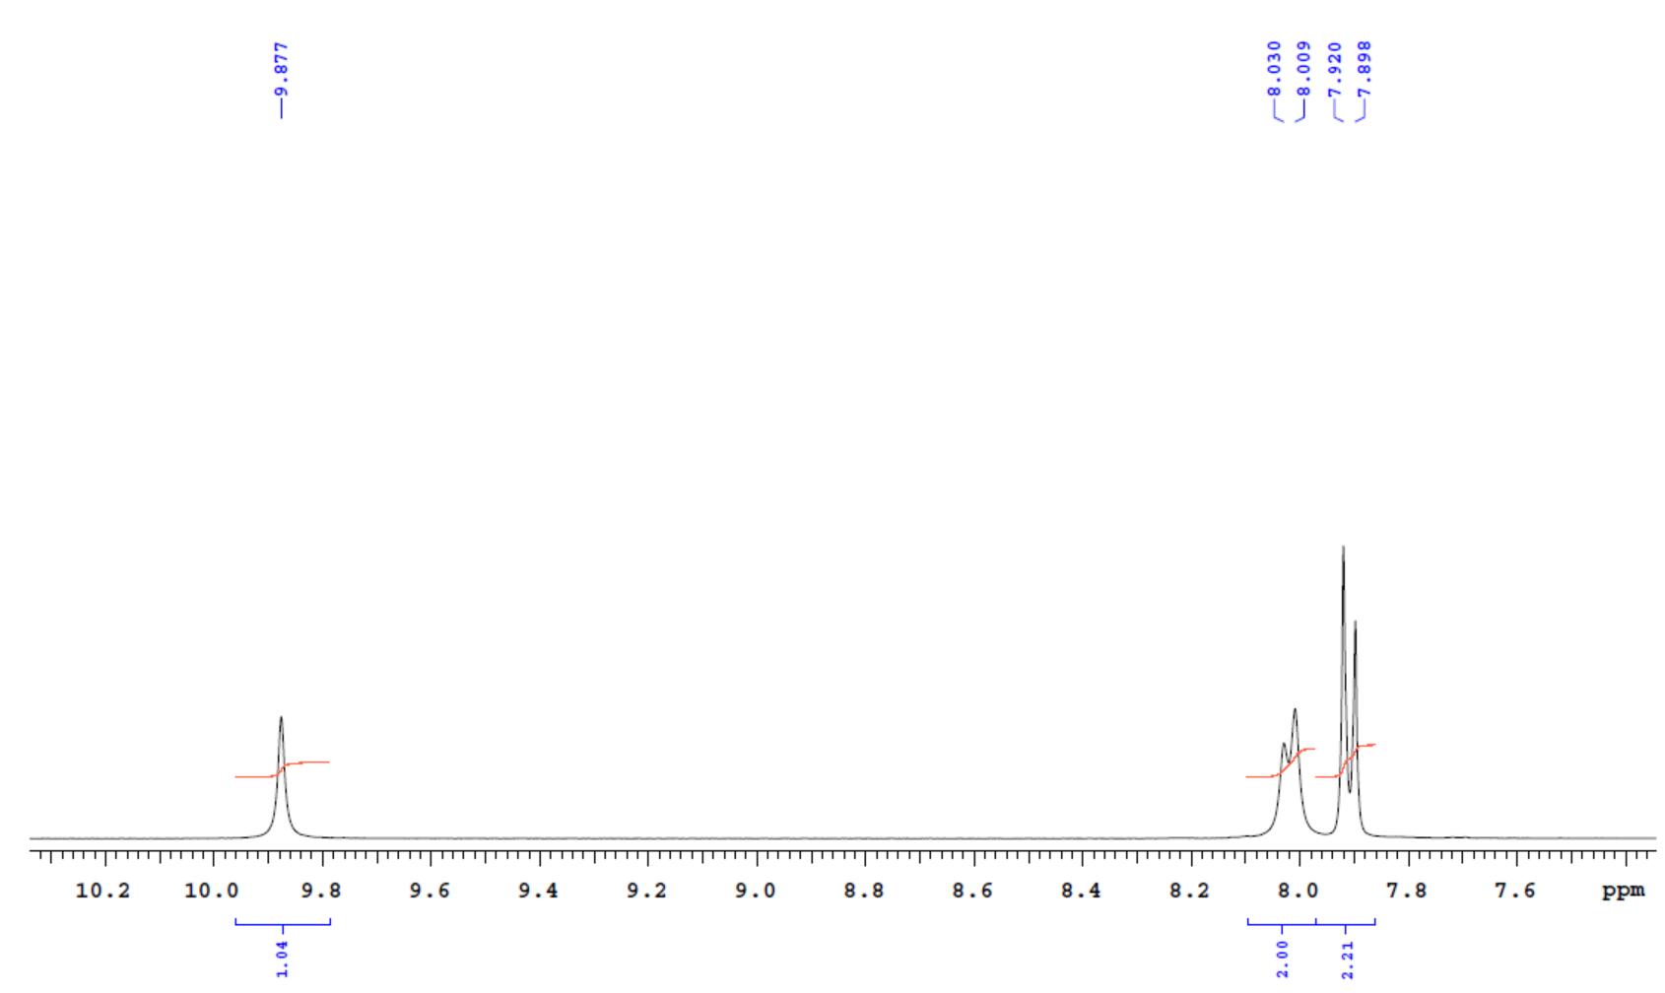
Task: Click the 8.8 axis tick label
Action: pyautogui.click(x=863, y=892)
